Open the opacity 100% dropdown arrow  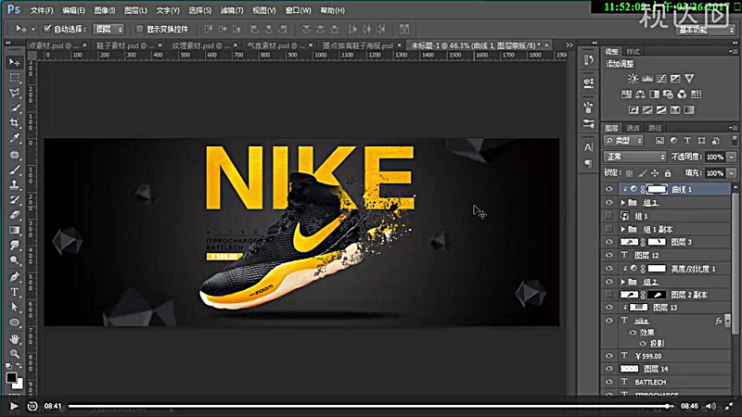(732, 157)
